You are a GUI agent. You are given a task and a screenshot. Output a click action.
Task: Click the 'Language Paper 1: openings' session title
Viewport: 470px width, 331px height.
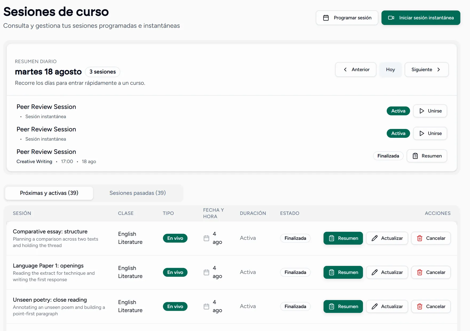(x=48, y=266)
